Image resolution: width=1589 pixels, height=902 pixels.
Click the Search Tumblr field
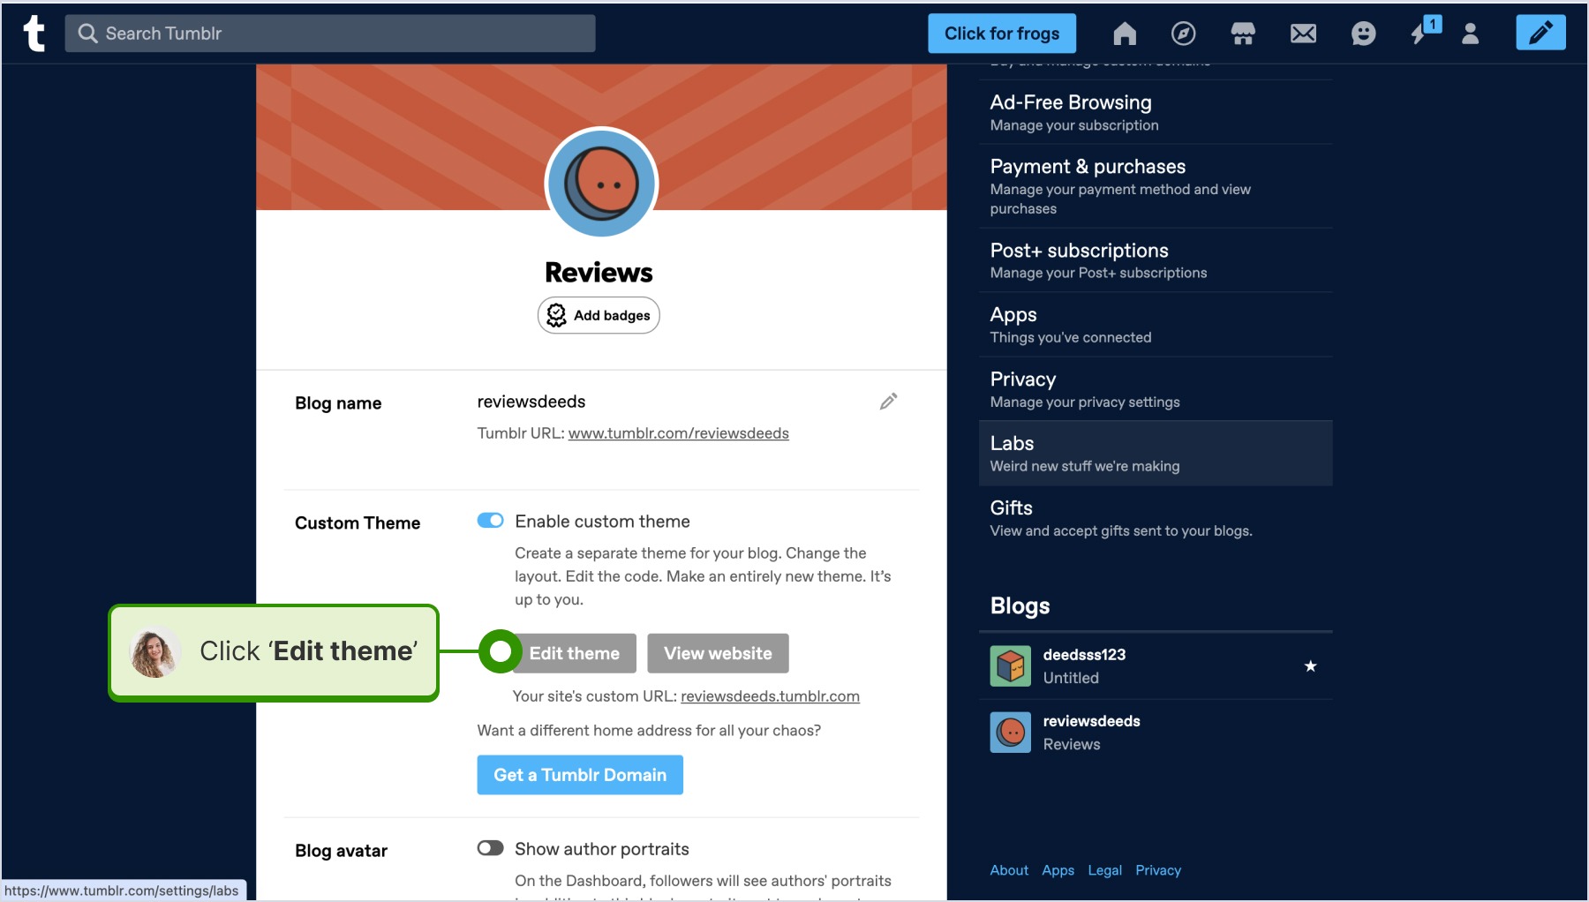330,34
